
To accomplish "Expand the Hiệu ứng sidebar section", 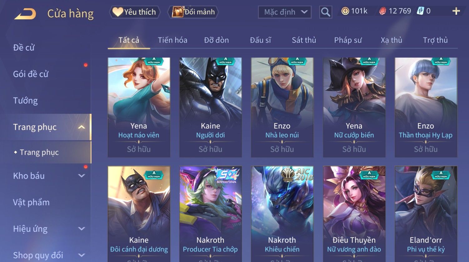I will [x=81, y=229].
